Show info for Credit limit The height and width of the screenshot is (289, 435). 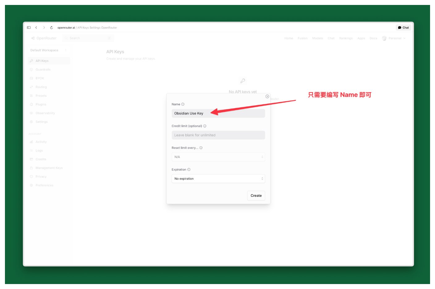tap(205, 126)
